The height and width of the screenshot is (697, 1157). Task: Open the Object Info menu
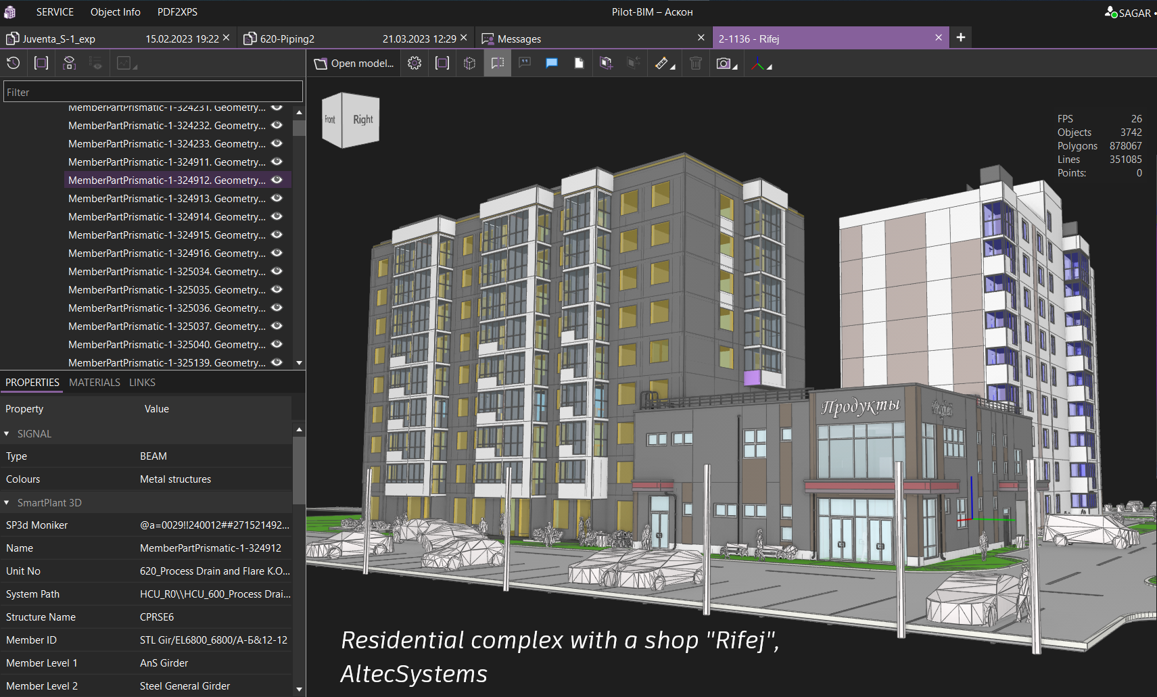pyautogui.click(x=116, y=12)
